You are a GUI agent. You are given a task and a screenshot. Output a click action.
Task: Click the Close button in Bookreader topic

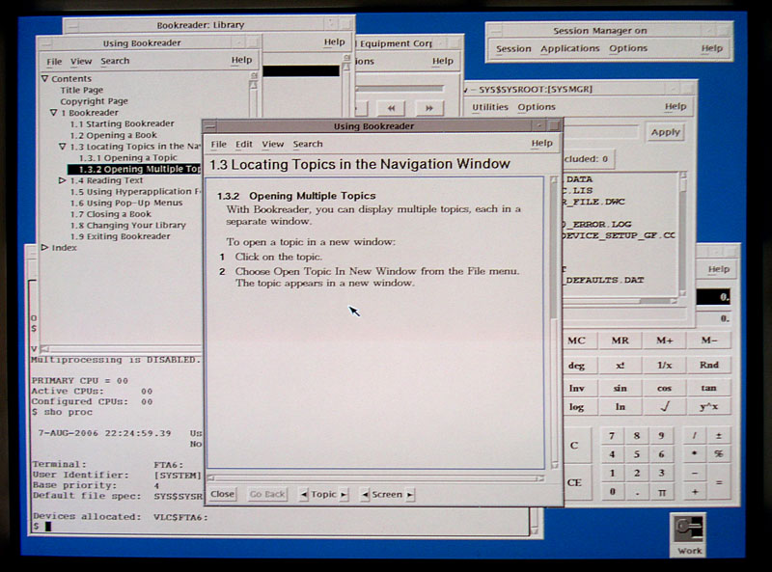point(223,495)
